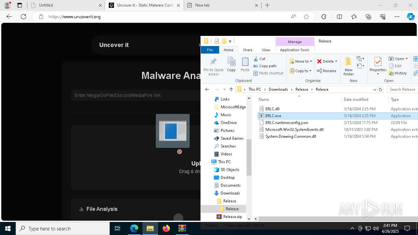Click the Rename button in Organize
This screenshot has height=235, width=418.
pyautogui.click(x=327, y=71)
